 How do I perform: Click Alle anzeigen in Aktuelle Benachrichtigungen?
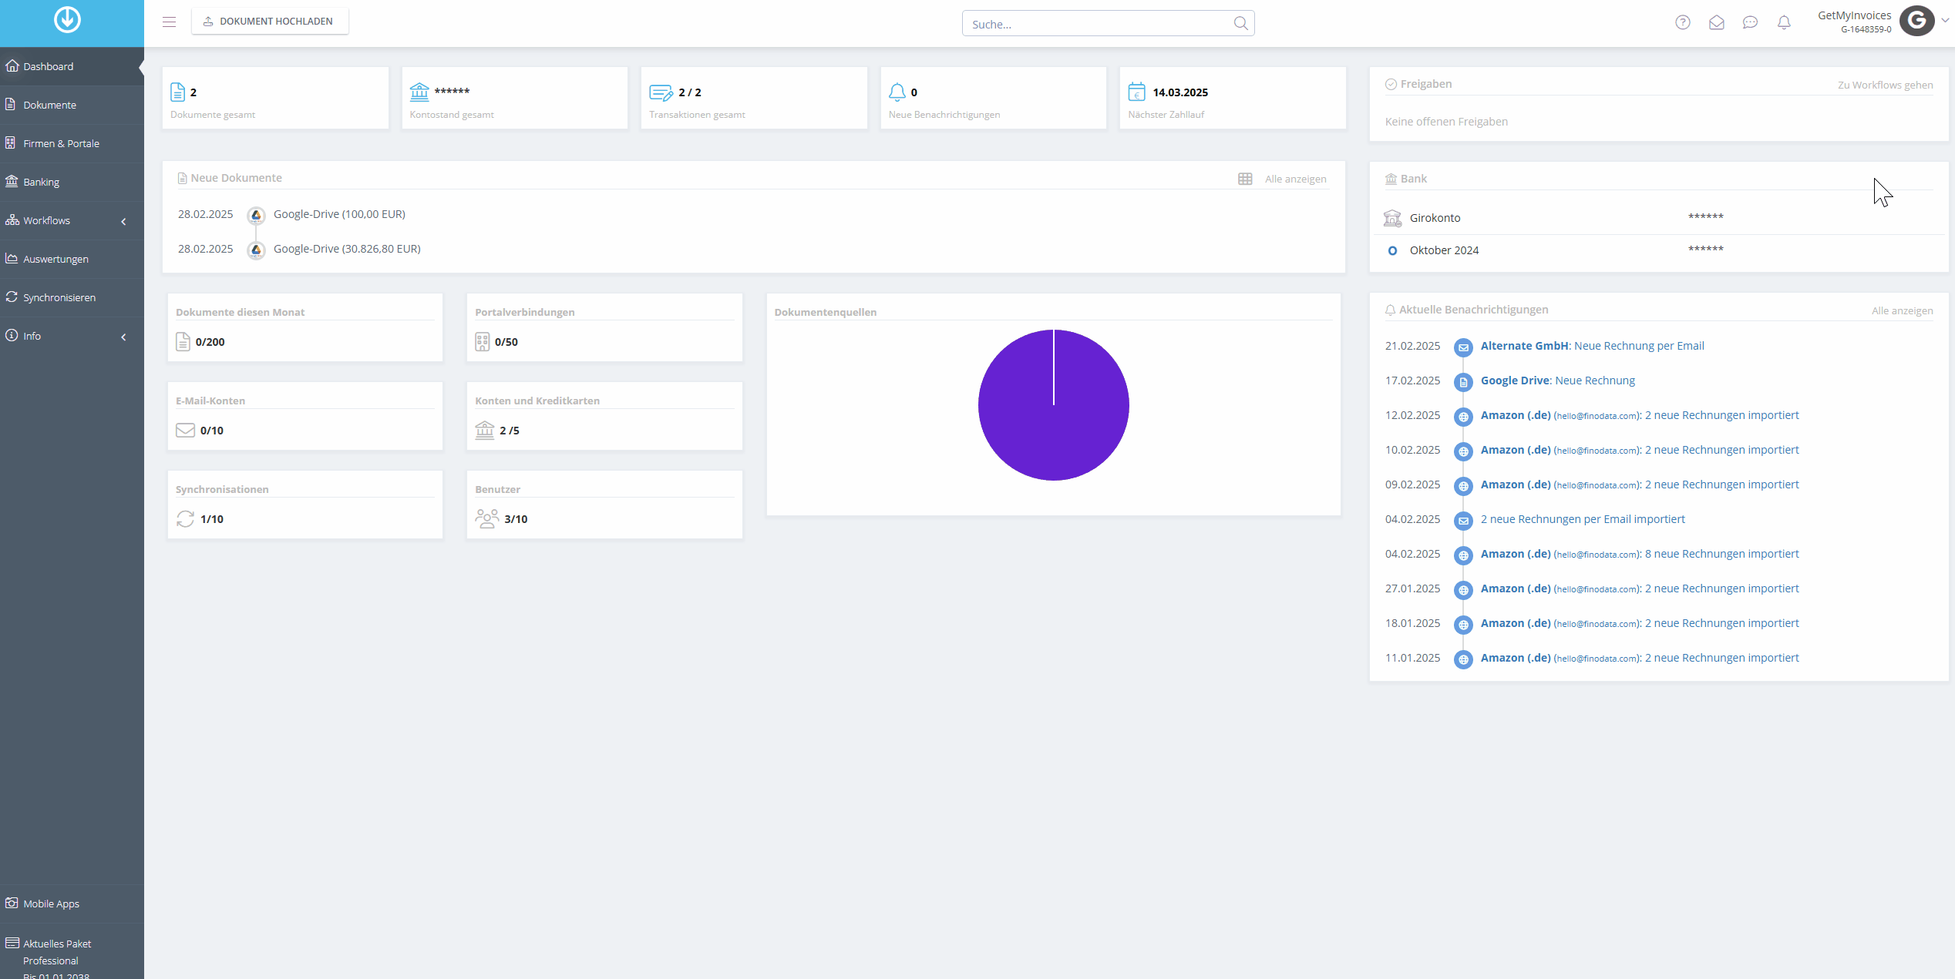(x=1902, y=310)
